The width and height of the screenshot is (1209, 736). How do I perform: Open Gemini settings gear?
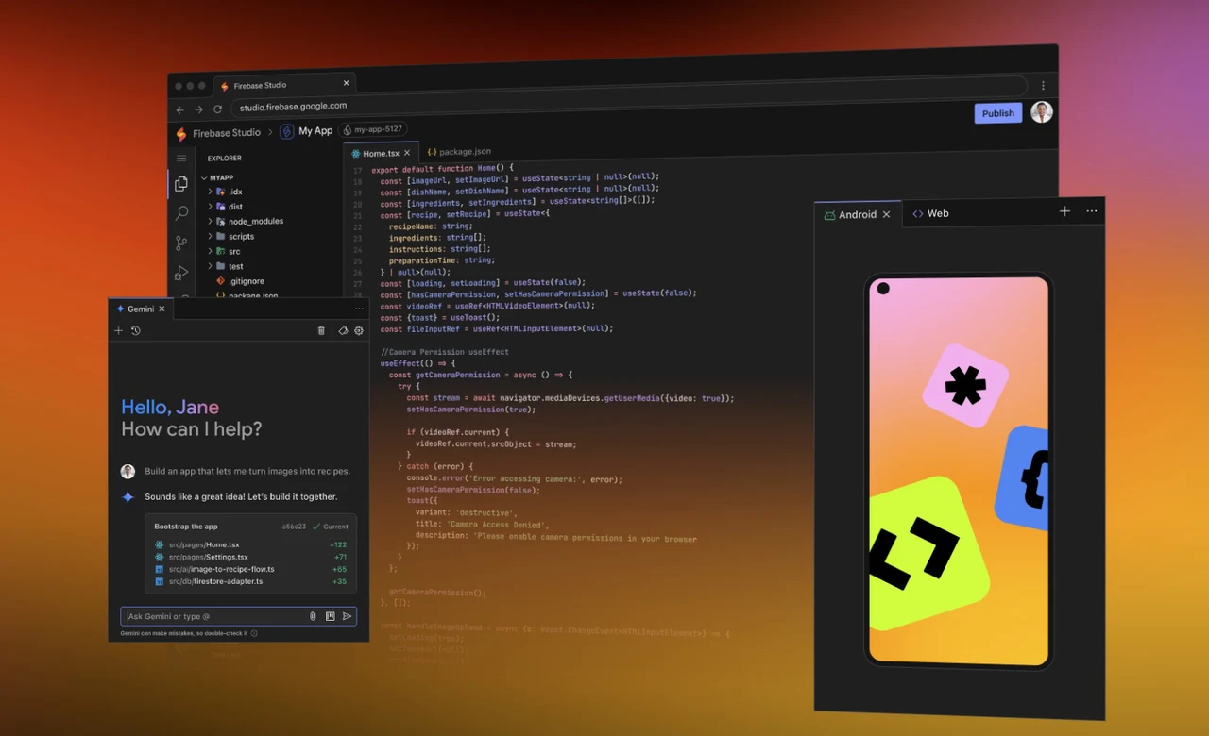359,331
